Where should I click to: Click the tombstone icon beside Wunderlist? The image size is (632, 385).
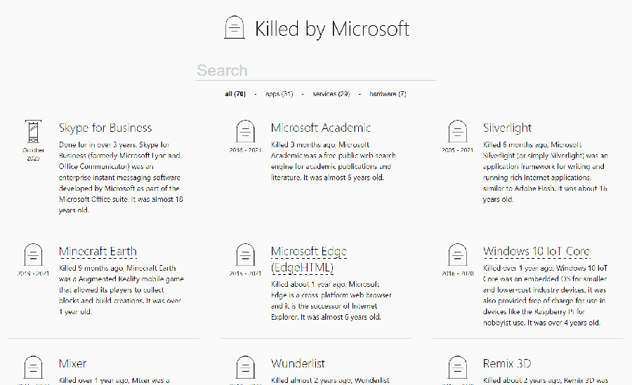(x=244, y=367)
